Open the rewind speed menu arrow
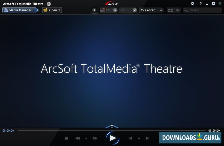 pos(86,138)
